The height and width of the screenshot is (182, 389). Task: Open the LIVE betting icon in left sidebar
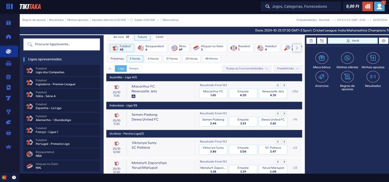point(9,63)
